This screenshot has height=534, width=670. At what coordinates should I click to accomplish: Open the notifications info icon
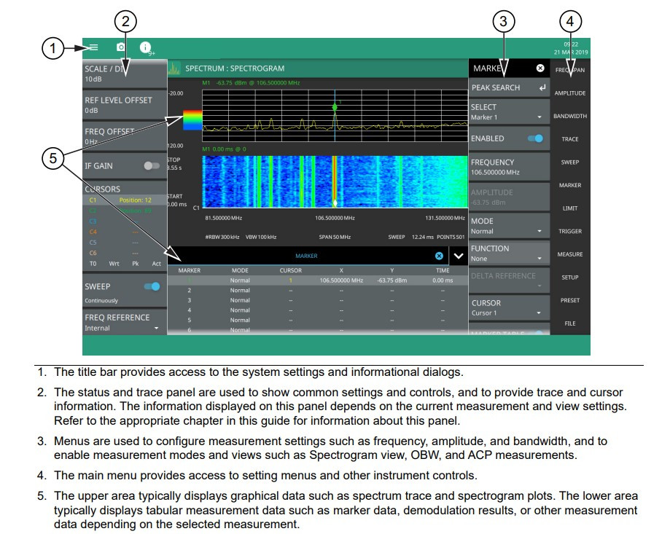146,47
